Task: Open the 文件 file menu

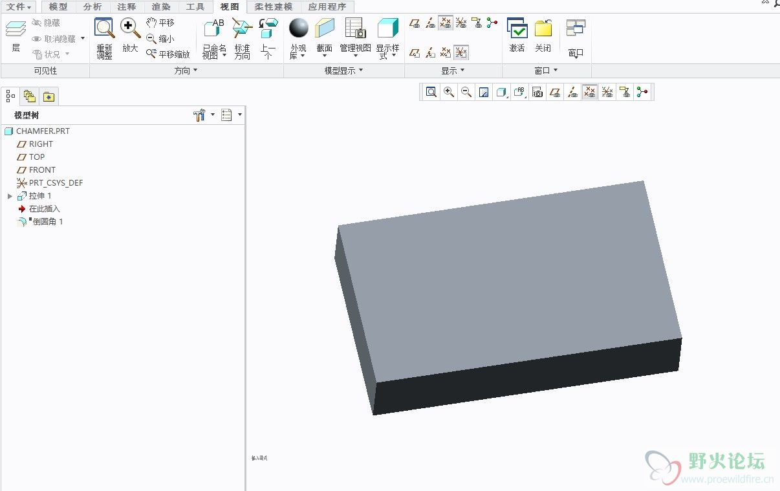Action: click(18, 6)
